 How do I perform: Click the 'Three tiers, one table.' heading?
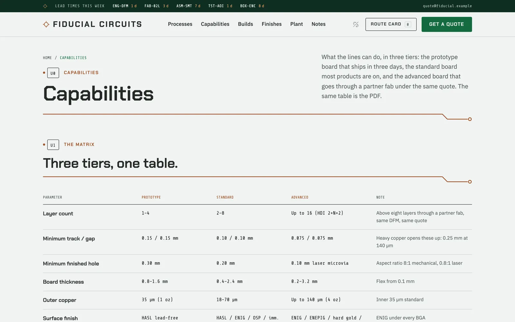coord(110,164)
